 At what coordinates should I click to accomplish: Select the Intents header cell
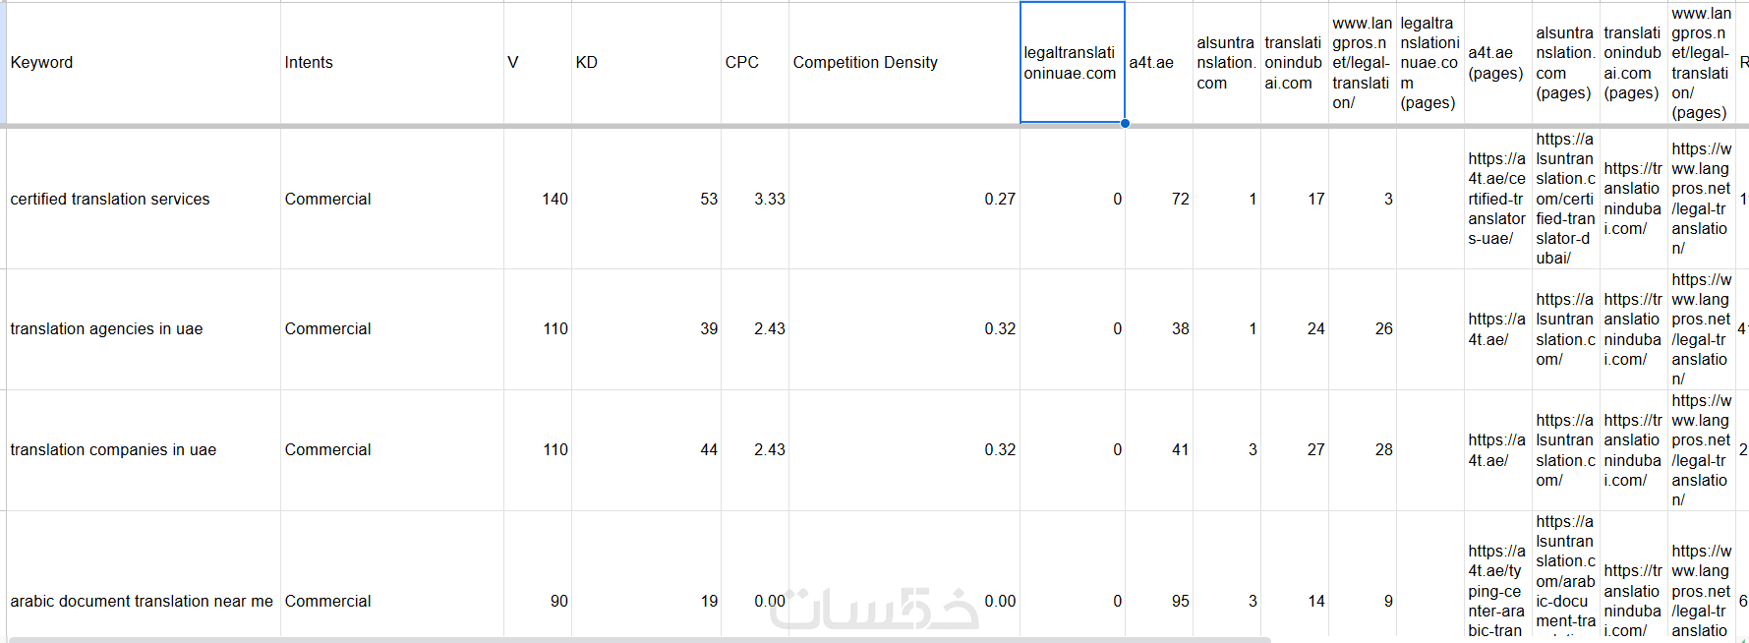pyautogui.click(x=391, y=63)
